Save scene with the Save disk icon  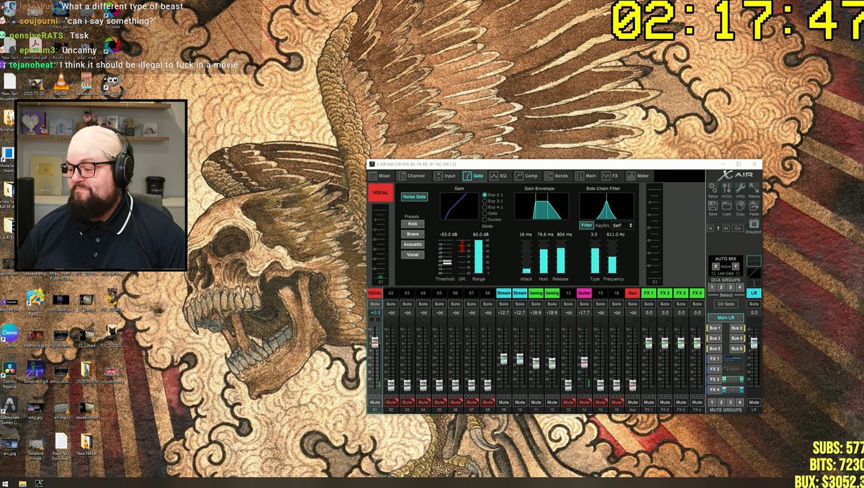coord(713,209)
